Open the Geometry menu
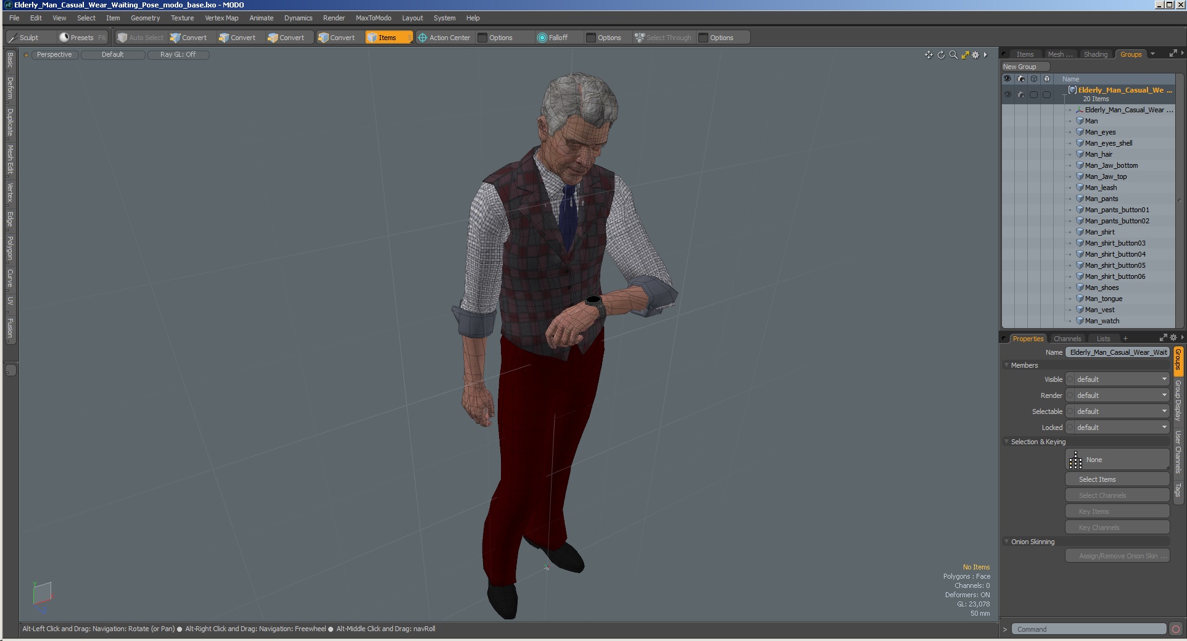 click(145, 18)
